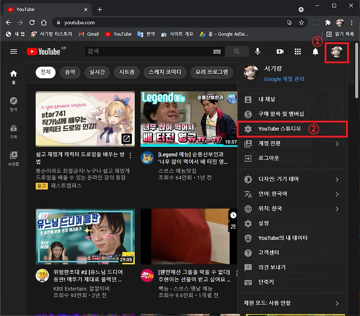Click the 스브스 예능맛집 channel avatar
This screenshot has height=316, width=360.
[147, 158]
